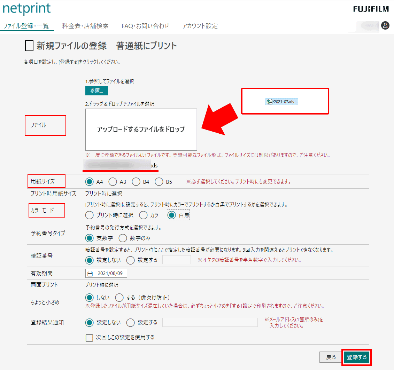Go to アカウント設定
This screenshot has height=370, width=394.
coord(200,26)
